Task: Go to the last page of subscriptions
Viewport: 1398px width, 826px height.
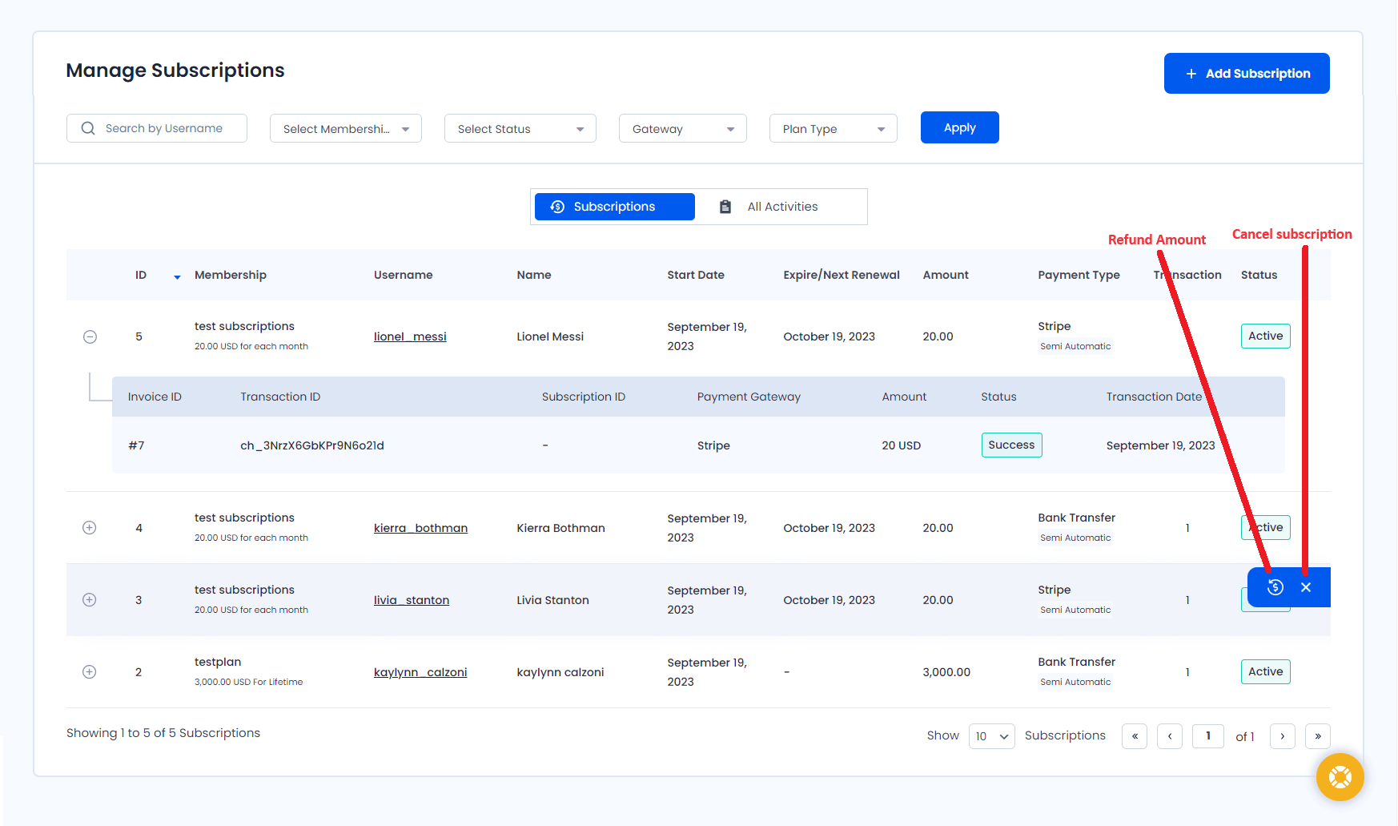Action: [1317, 735]
